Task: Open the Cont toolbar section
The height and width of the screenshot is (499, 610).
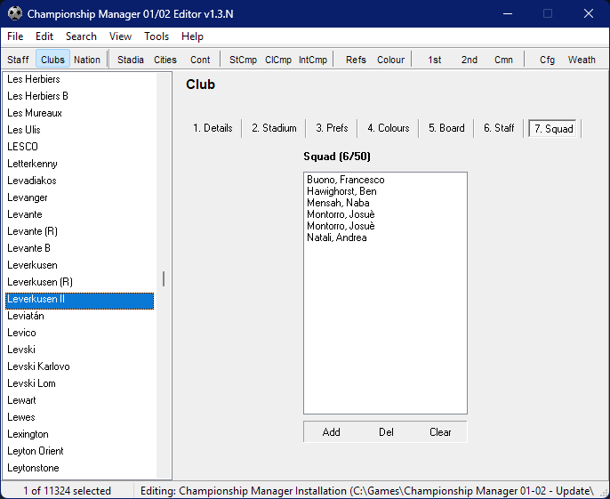Action: click(200, 60)
